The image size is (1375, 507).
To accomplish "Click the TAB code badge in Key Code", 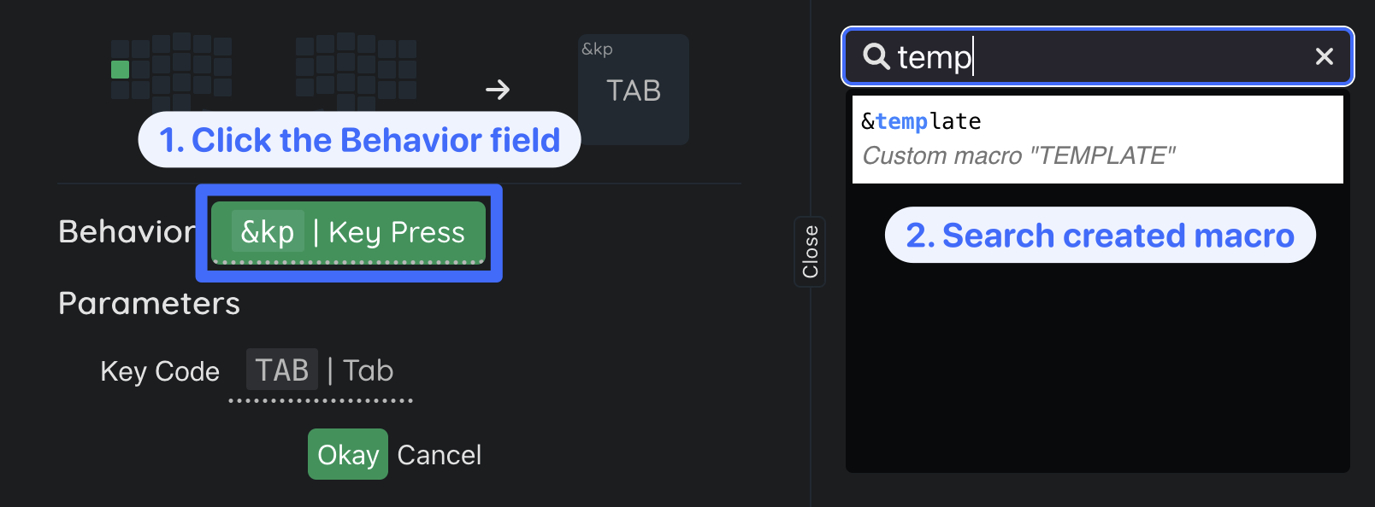I will 282,370.
